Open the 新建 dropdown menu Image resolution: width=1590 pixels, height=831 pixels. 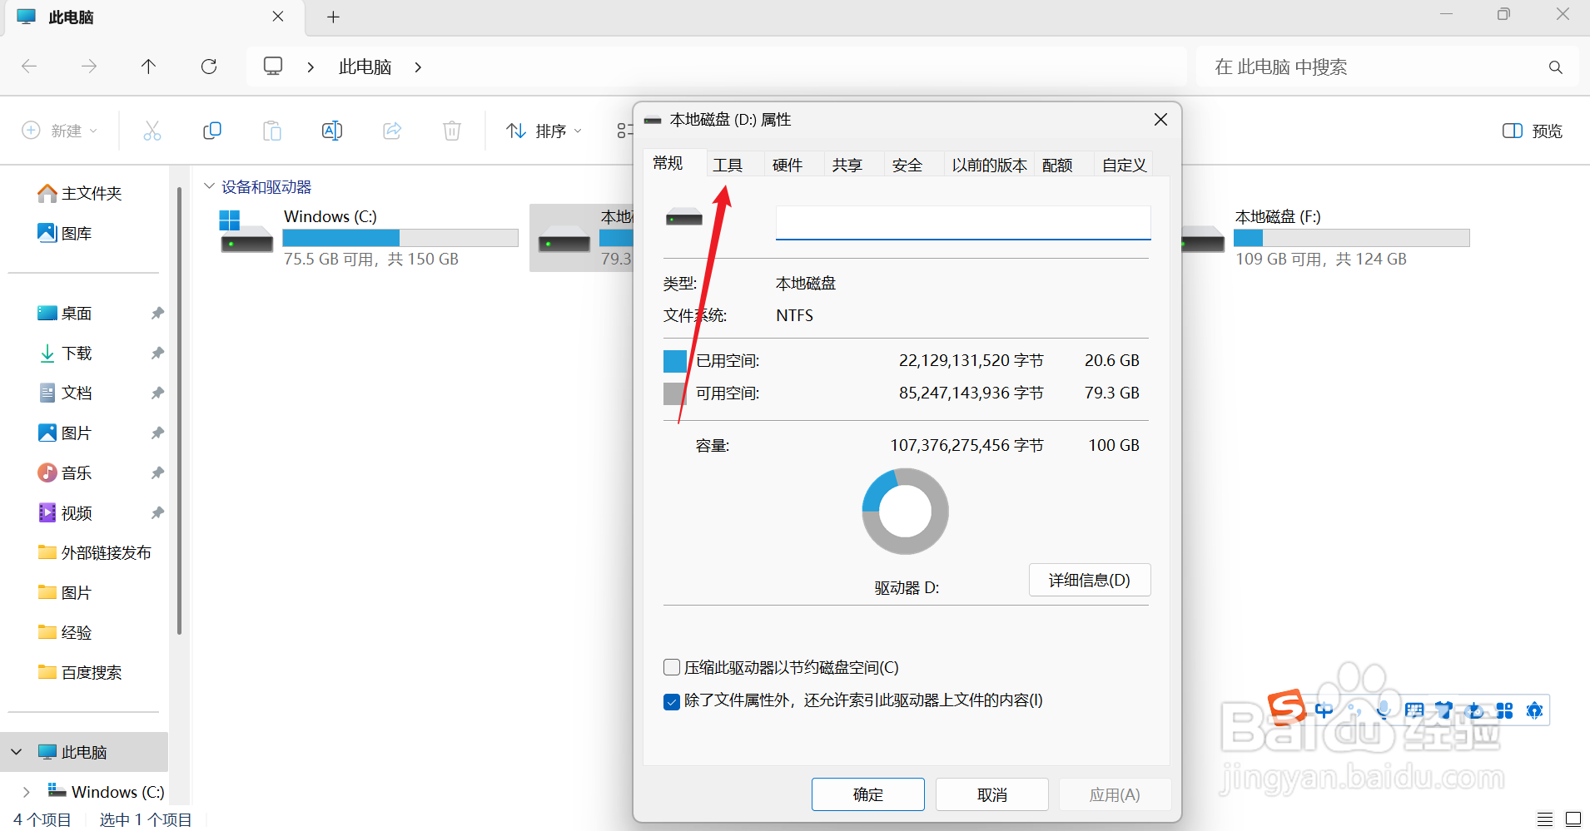[x=59, y=131]
